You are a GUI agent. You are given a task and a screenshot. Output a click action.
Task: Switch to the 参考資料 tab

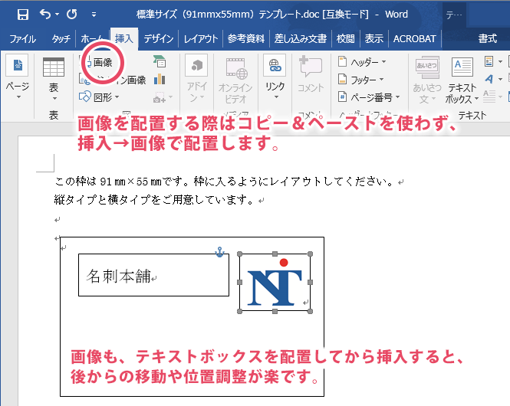coord(246,39)
